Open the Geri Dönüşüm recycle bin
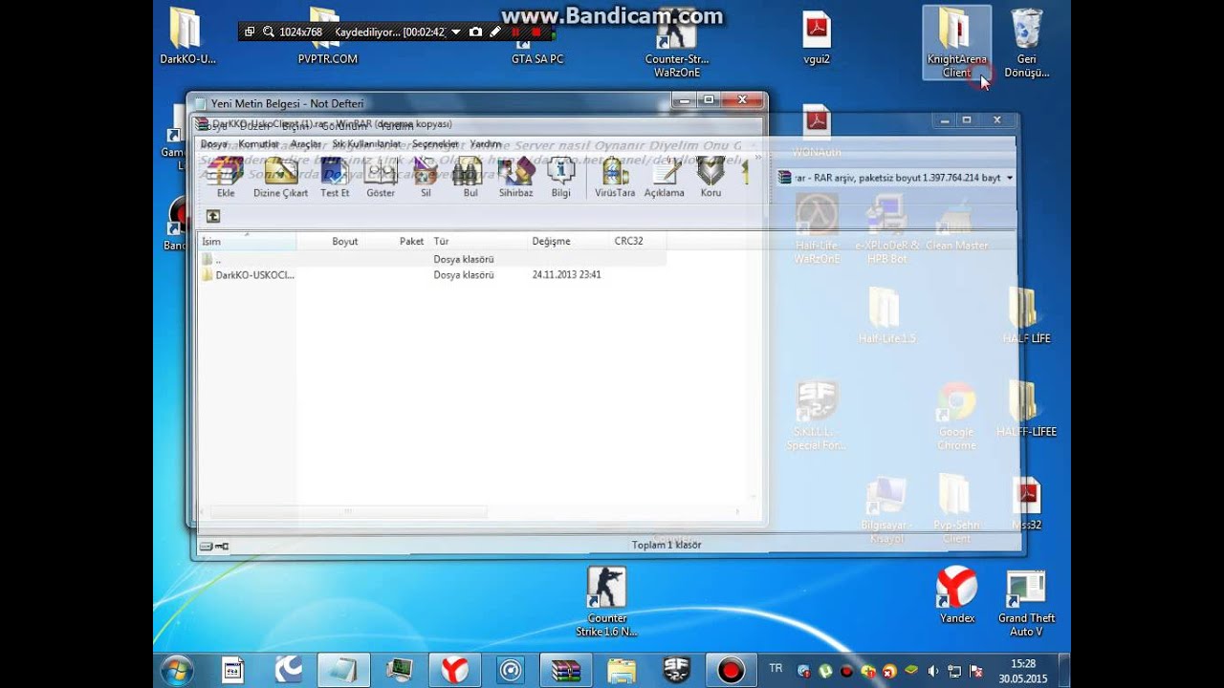 pyautogui.click(x=1027, y=43)
